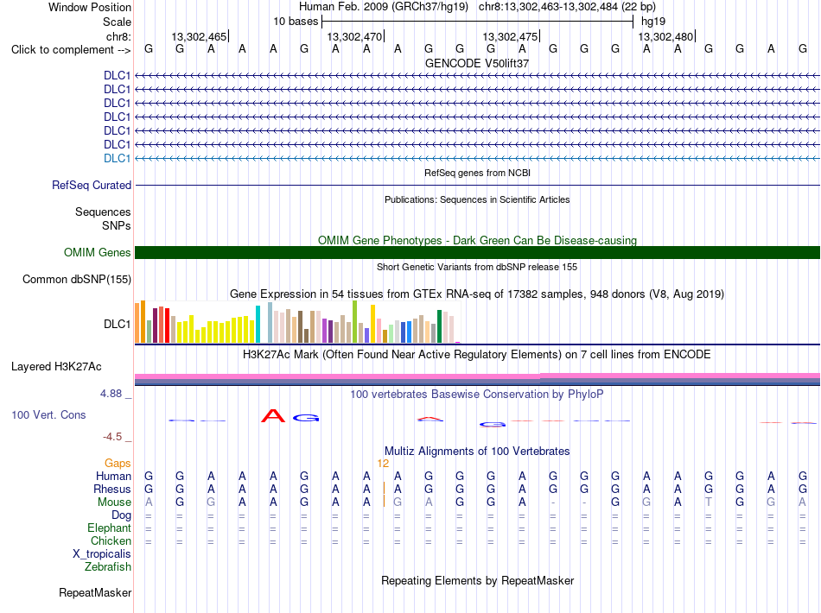Viewport: 821px width, 613px height.
Task: Click the dark green OMIM Genes bar
Action: [477, 253]
